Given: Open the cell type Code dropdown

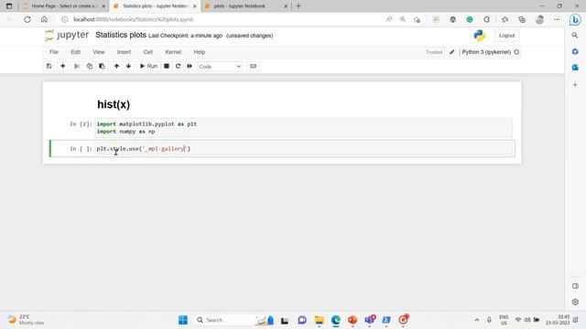Looking at the screenshot, I should (x=220, y=67).
